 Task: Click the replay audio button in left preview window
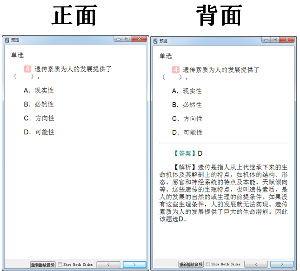[43, 264]
